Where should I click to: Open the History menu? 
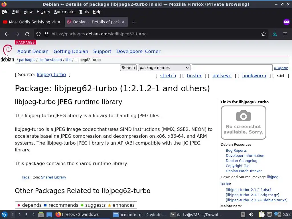pyautogui.click(x=43, y=12)
